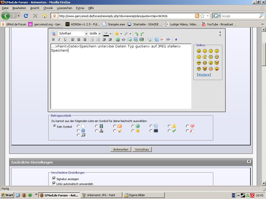Click the undo arrow in editor toolbar
The width and height of the screenshot is (266, 199).
click(x=136, y=34)
